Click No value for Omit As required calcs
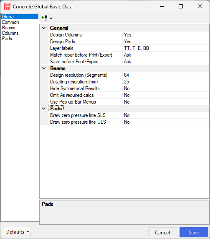 [x=166, y=95]
